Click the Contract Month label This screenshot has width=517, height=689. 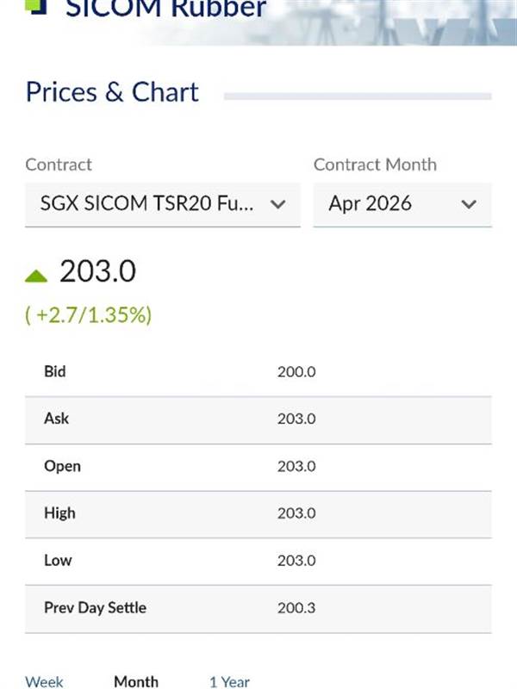(375, 164)
